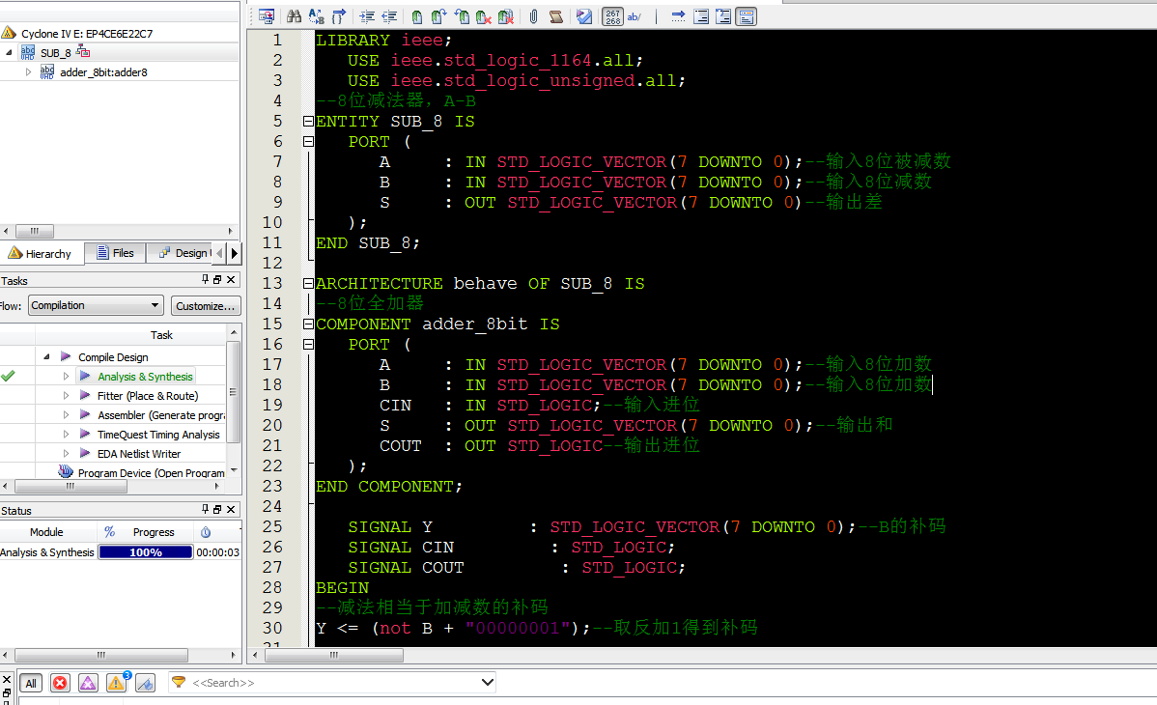Image resolution: width=1157 pixels, height=705 pixels.
Task: Click the Customize... button
Action: [205, 306]
